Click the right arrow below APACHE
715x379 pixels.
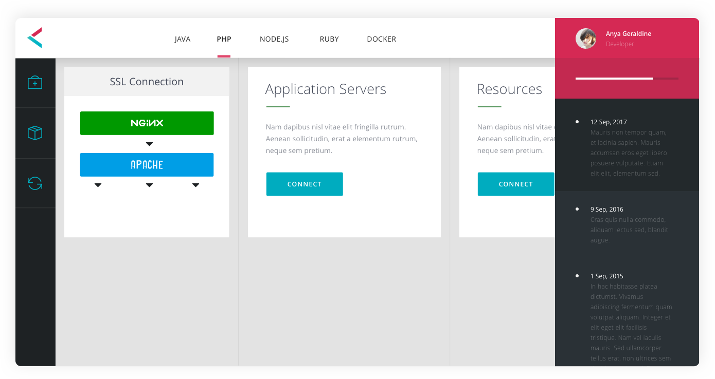(x=195, y=185)
